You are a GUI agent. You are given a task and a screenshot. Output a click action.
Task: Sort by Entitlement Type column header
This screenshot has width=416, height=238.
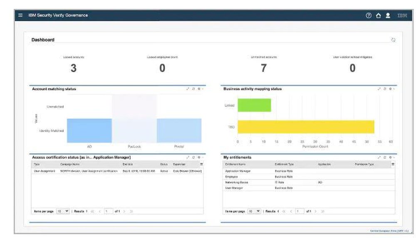coord(284,164)
